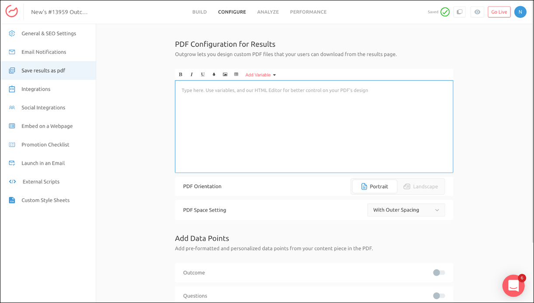Toggle underline formatting icon
Image resolution: width=534 pixels, height=303 pixels.
point(203,75)
